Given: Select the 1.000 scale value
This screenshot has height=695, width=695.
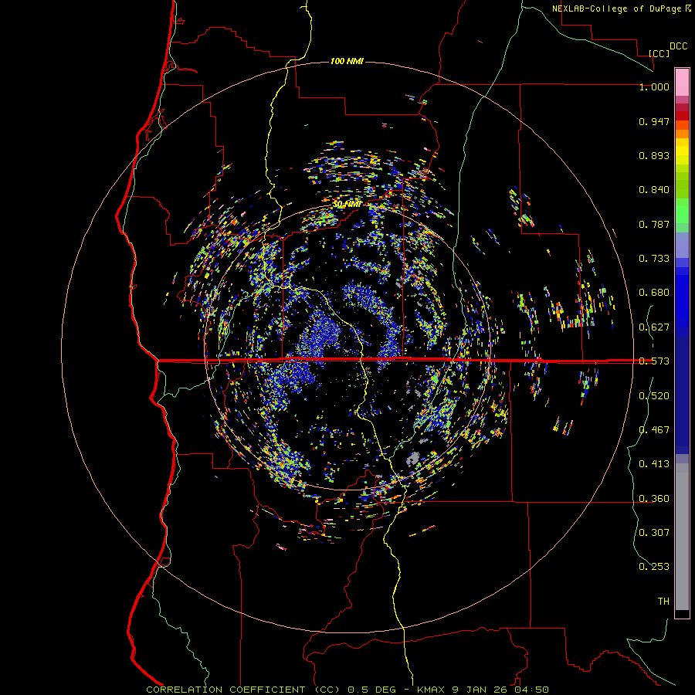Looking at the screenshot, I should pos(654,86).
